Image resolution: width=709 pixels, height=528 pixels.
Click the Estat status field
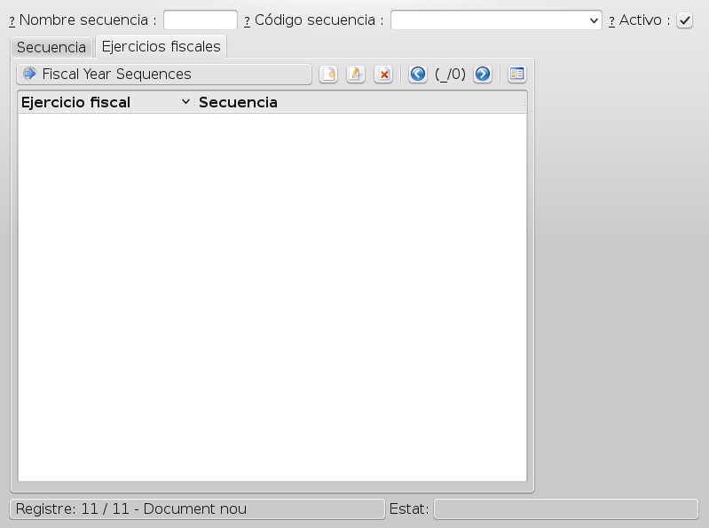pos(566,509)
